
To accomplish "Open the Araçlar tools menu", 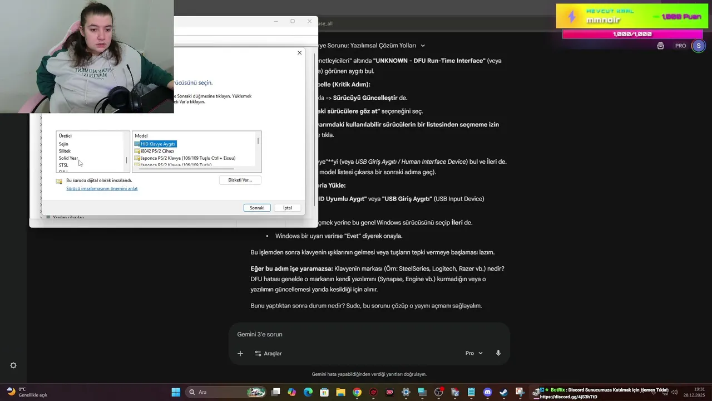I will (268, 353).
